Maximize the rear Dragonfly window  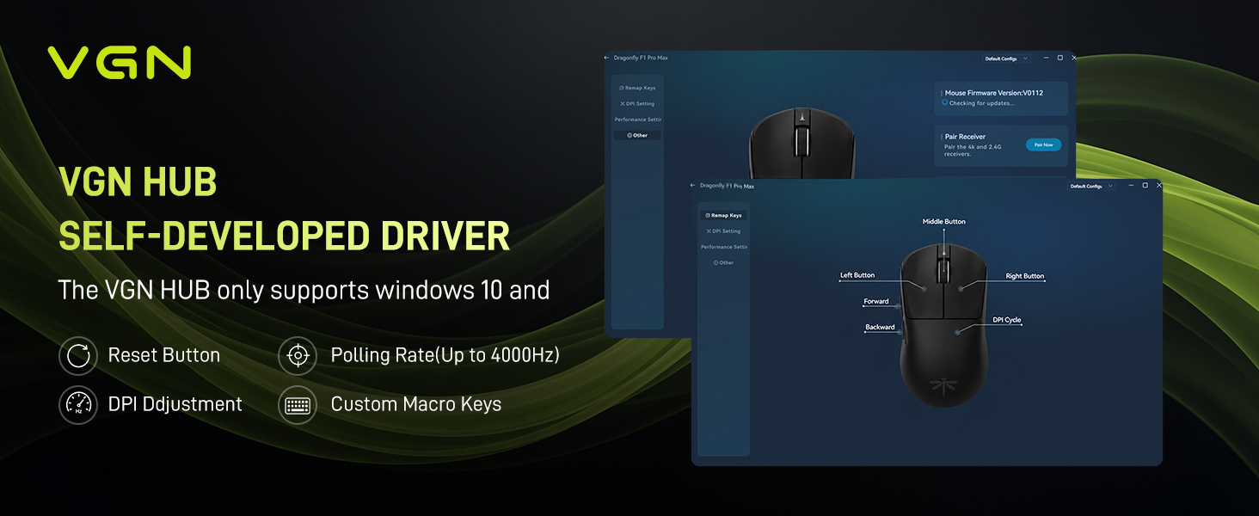[x=1060, y=58]
